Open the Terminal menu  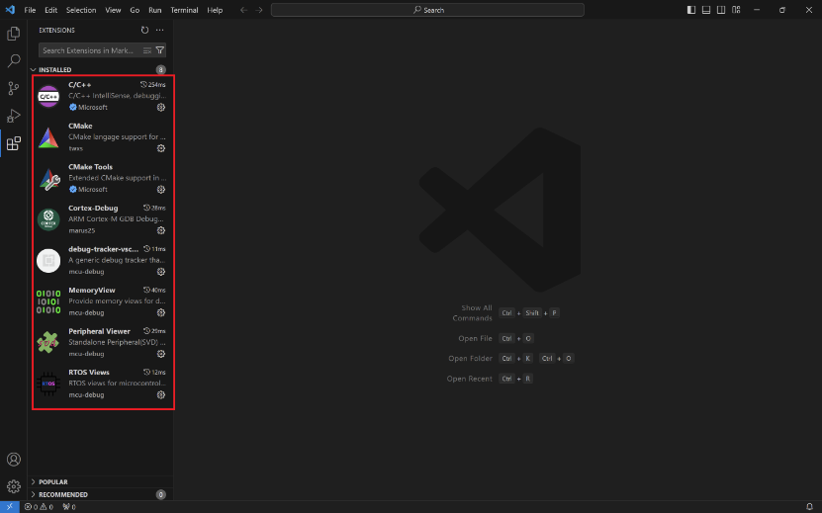point(184,10)
